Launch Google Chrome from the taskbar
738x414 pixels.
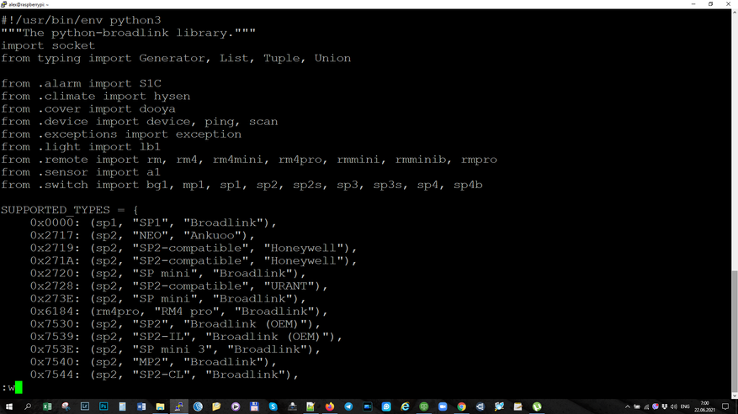point(461,406)
